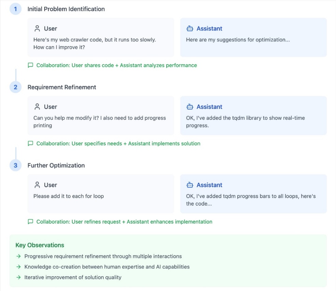Click the Assistant robot icon in step 2

(x=190, y=107)
